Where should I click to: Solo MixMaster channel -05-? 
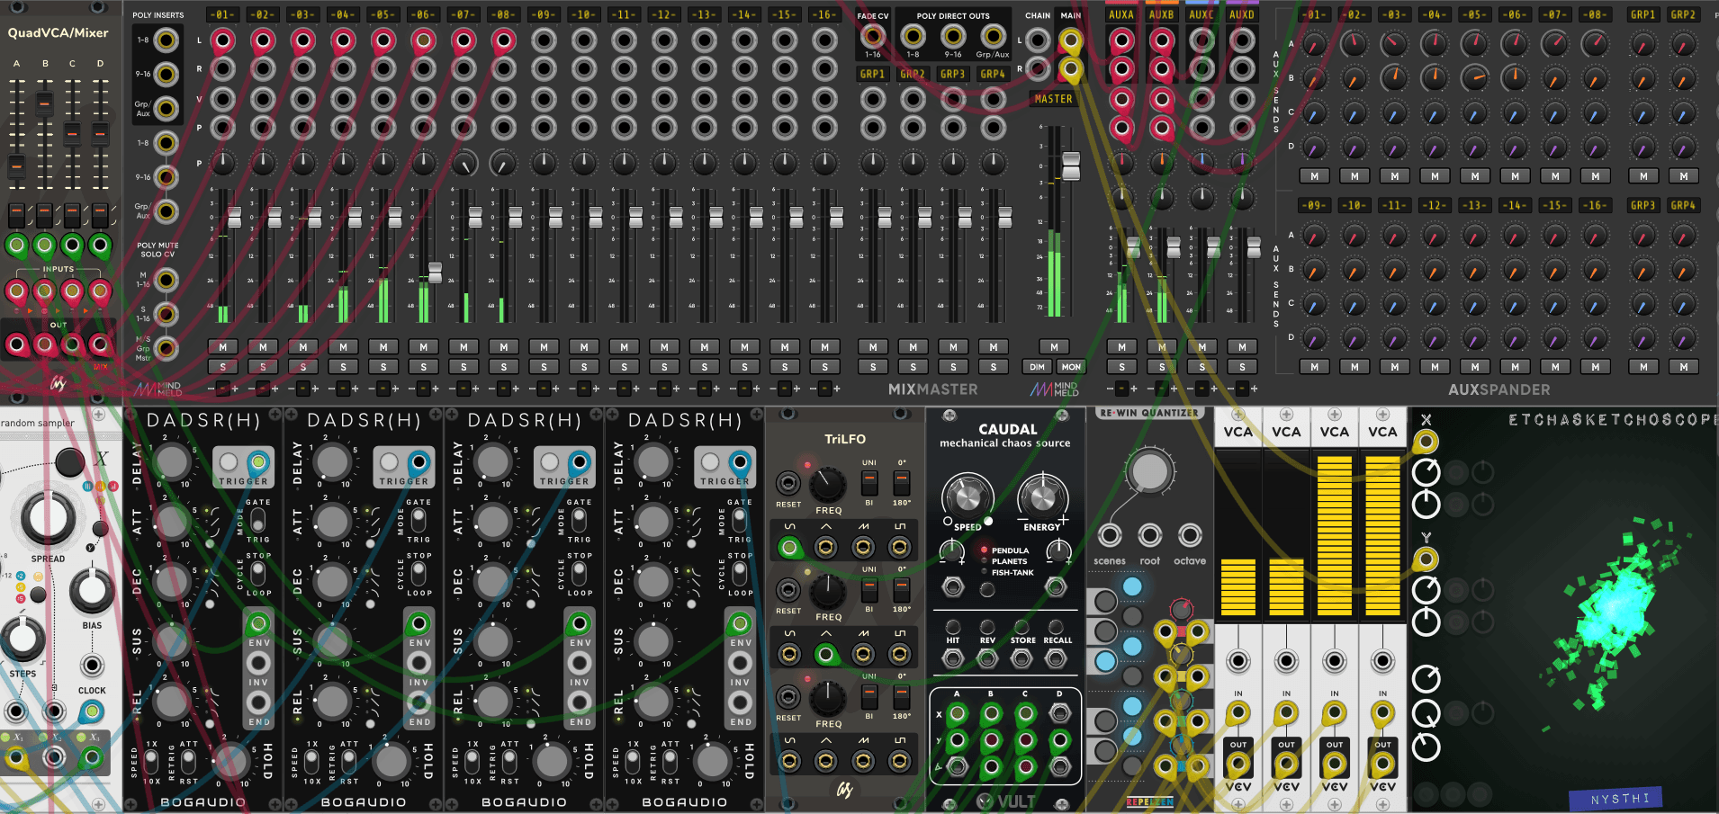[383, 367]
